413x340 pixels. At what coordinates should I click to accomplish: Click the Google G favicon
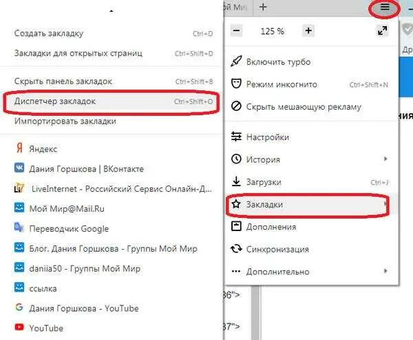pyautogui.click(x=19, y=308)
